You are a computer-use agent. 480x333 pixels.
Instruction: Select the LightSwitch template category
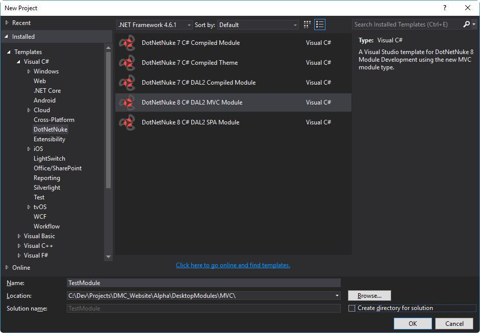pyautogui.click(x=49, y=159)
